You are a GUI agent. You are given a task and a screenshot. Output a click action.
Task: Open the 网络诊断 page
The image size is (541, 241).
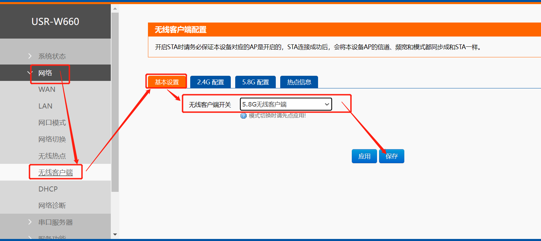[x=52, y=205]
